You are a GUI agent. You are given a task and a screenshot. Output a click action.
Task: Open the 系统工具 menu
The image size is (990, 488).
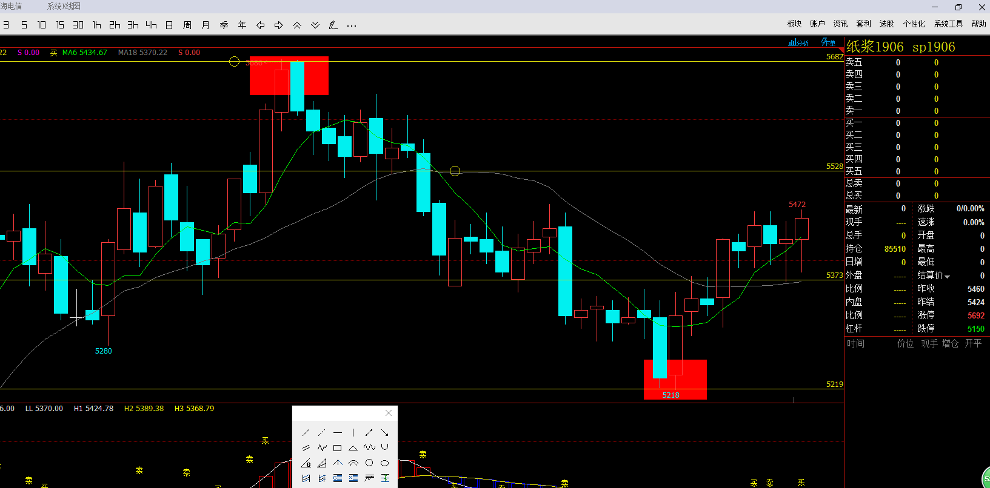tap(948, 24)
